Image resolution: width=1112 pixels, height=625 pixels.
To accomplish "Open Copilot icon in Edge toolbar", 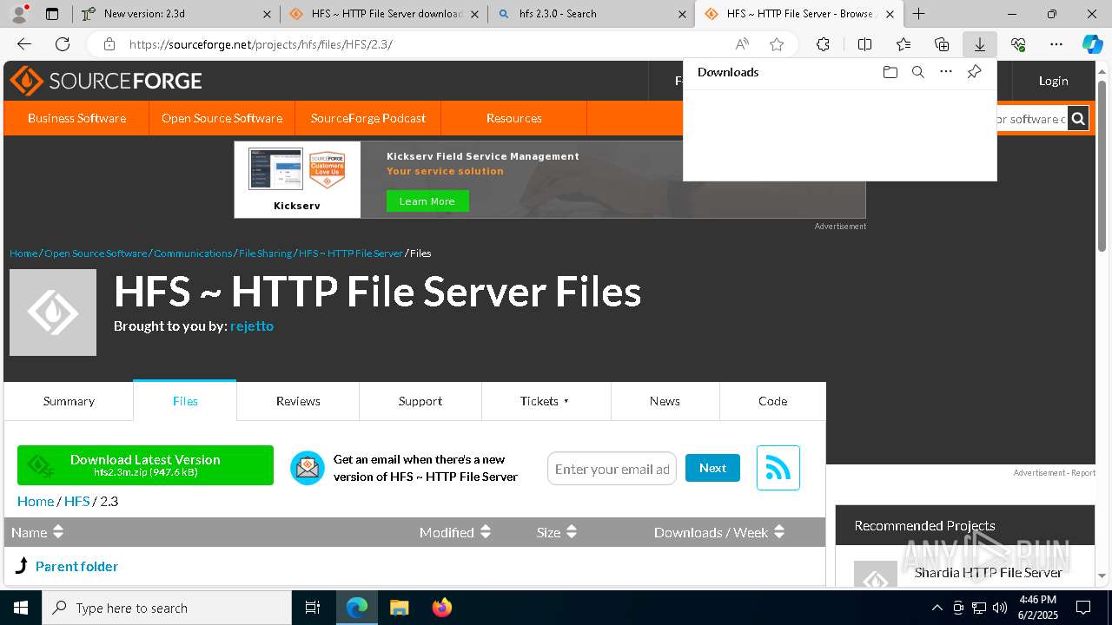I will point(1092,44).
